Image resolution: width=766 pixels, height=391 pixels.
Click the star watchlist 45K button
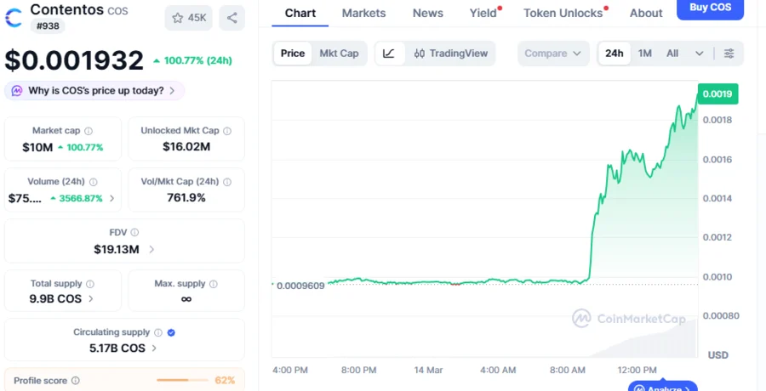coord(188,17)
